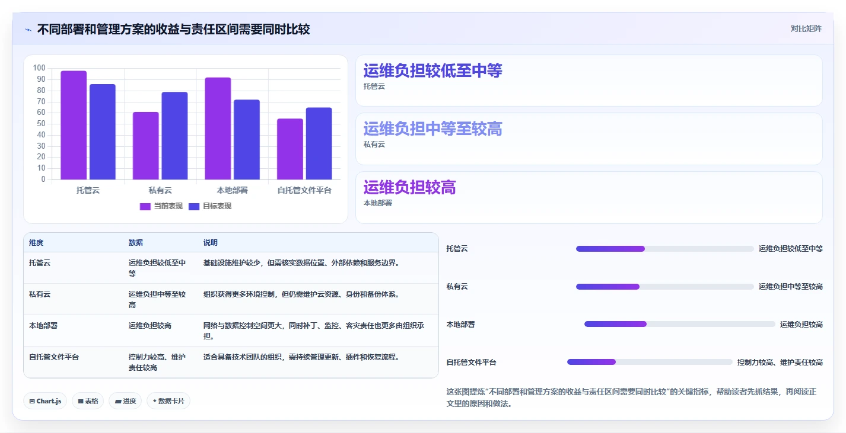The width and height of the screenshot is (846, 433).
Task: Click the blue 自托管文件平台 target bar
Action: click(x=319, y=143)
